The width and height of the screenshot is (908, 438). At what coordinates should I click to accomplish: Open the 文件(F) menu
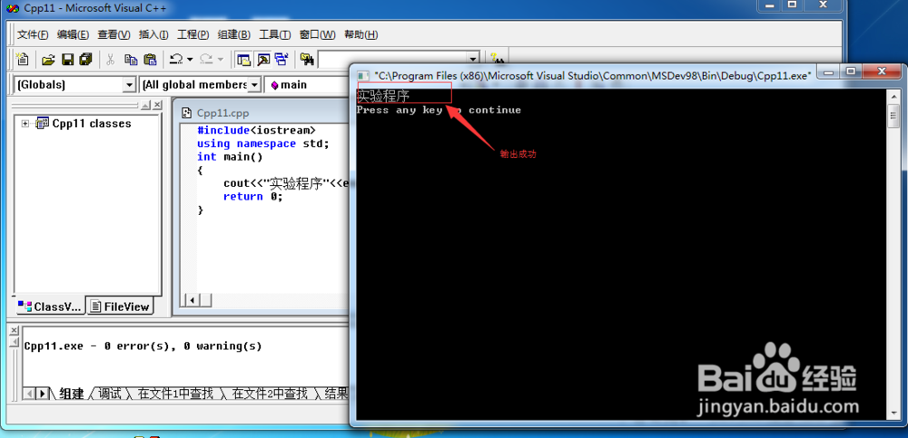click(33, 34)
